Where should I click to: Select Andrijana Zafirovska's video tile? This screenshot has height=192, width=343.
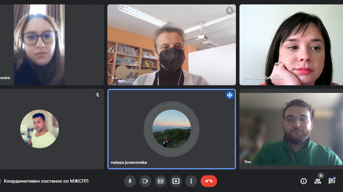coord(291,45)
